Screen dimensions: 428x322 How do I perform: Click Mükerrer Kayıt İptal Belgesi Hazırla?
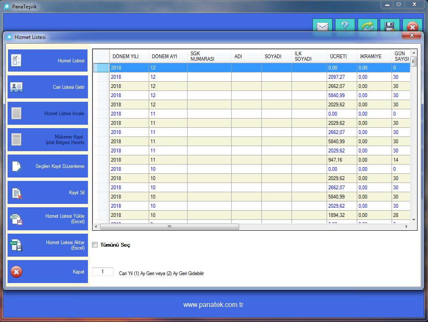point(48,140)
